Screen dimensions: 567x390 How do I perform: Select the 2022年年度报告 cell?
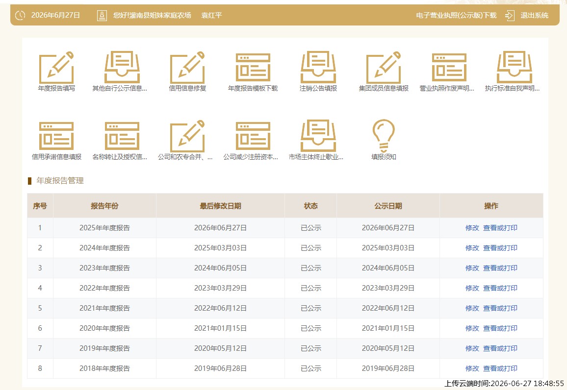point(104,288)
